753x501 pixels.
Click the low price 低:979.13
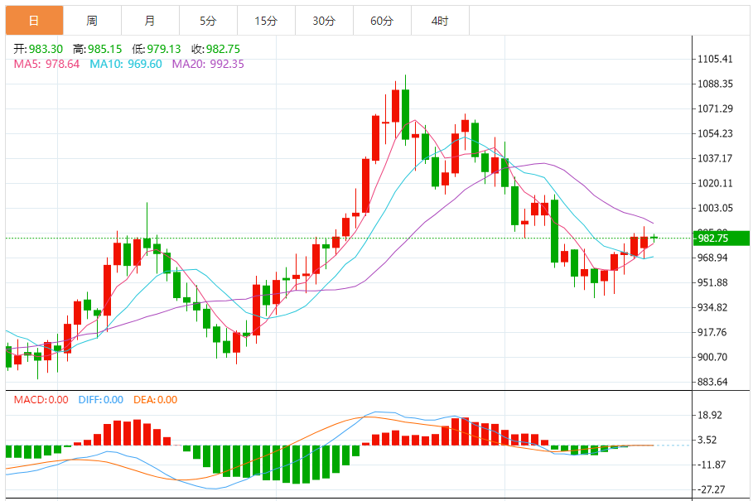pos(157,49)
